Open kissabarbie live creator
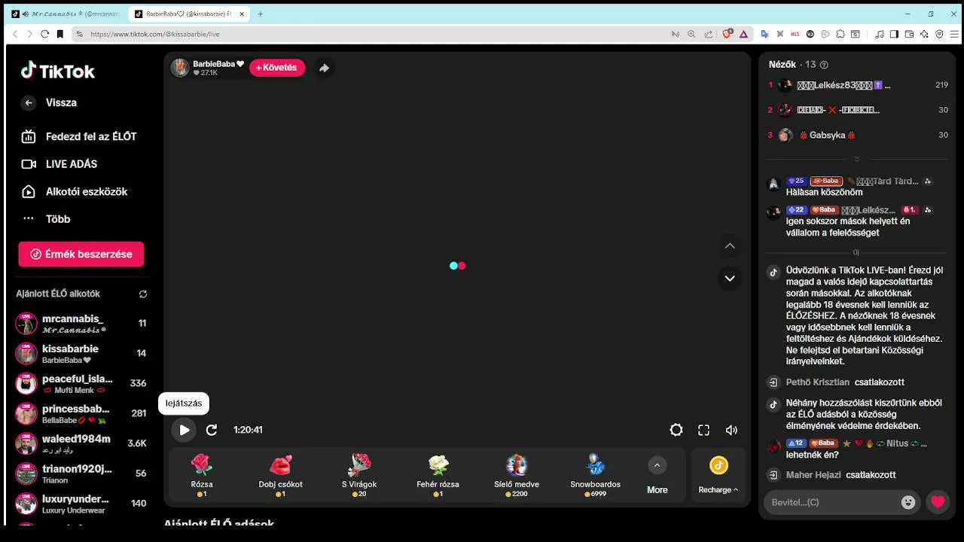 pos(81,354)
